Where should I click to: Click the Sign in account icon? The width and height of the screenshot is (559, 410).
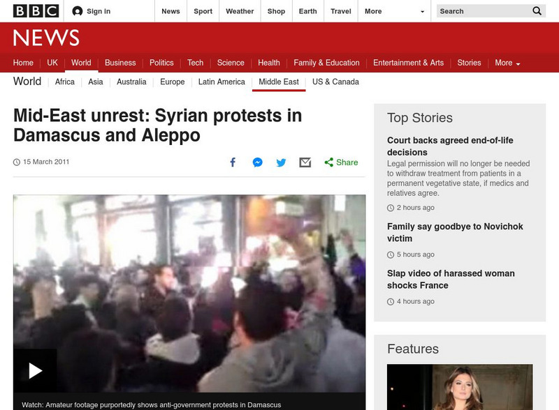(x=77, y=11)
